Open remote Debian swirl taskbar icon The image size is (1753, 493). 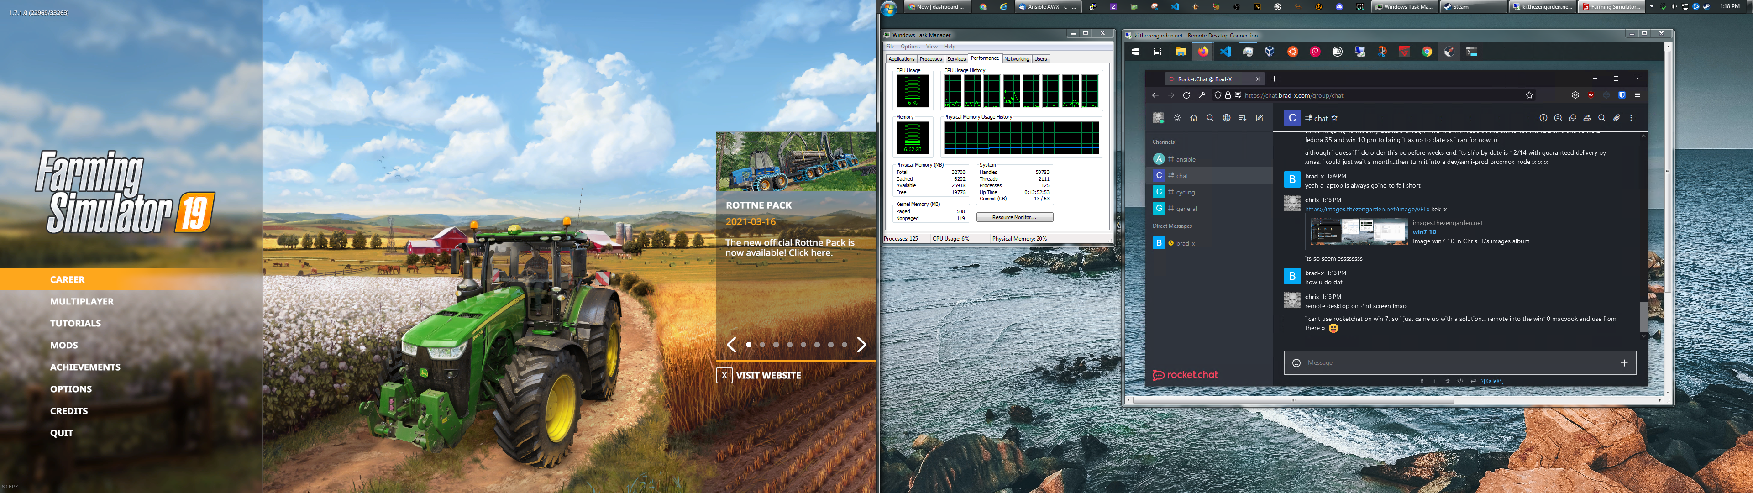pos(1315,52)
